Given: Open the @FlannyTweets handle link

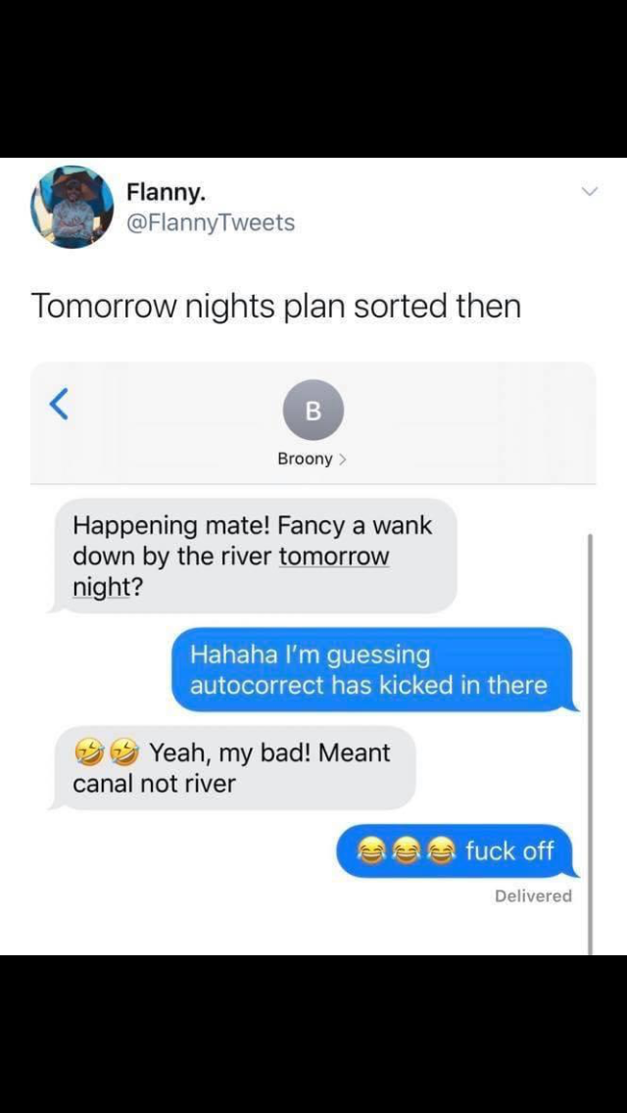Looking at the screenshot, I should pyautogui.click(x=211, y=222).
